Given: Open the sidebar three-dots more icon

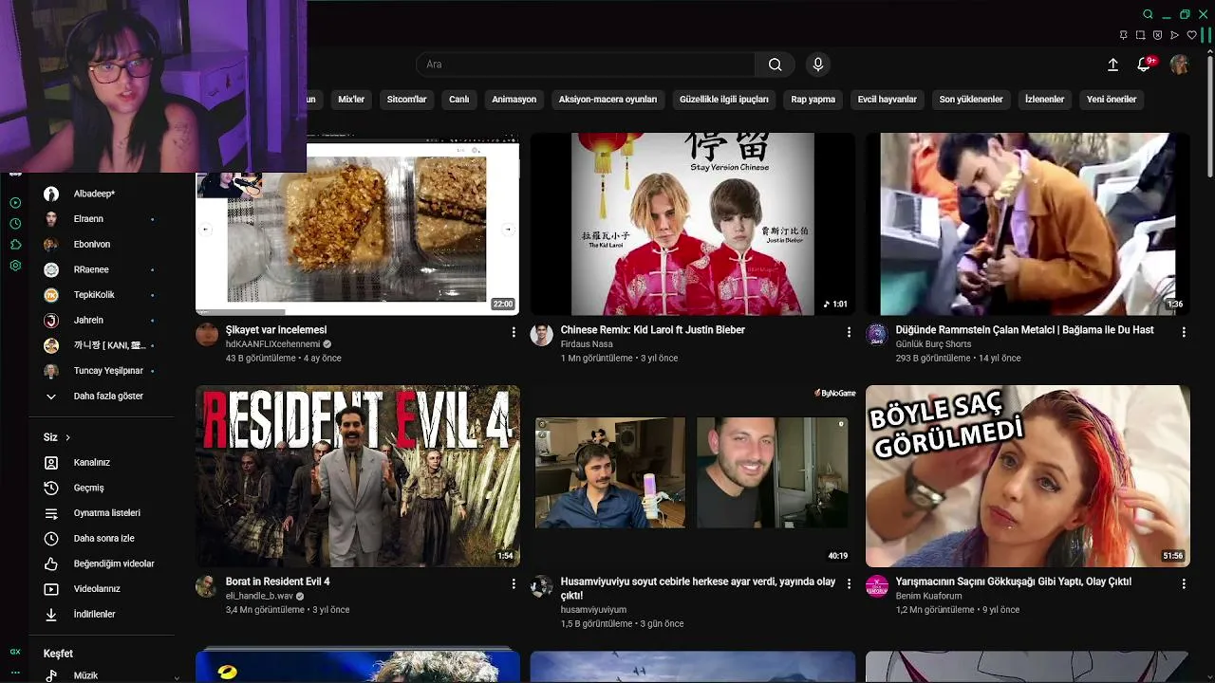Looking at the screenshot, I should [x=15, y=672].
